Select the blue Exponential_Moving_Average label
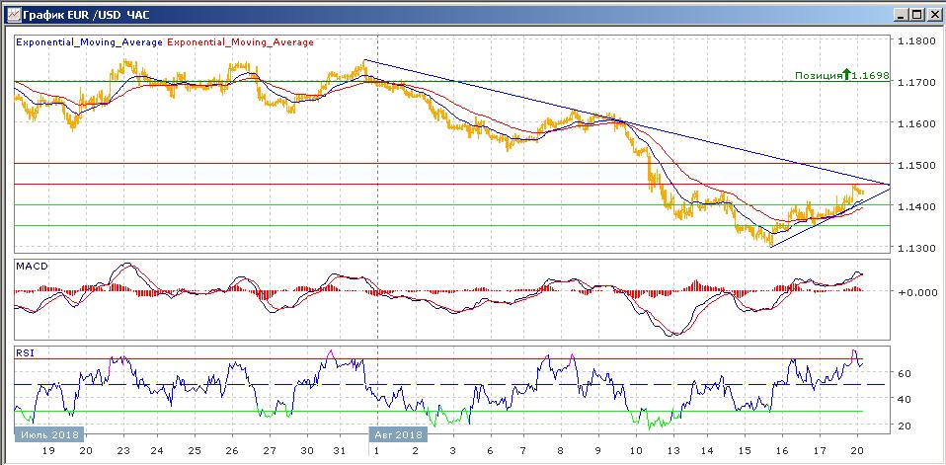The height and width of the screenshot is (465, 946). pyautogui.click(x=90, y=42)
